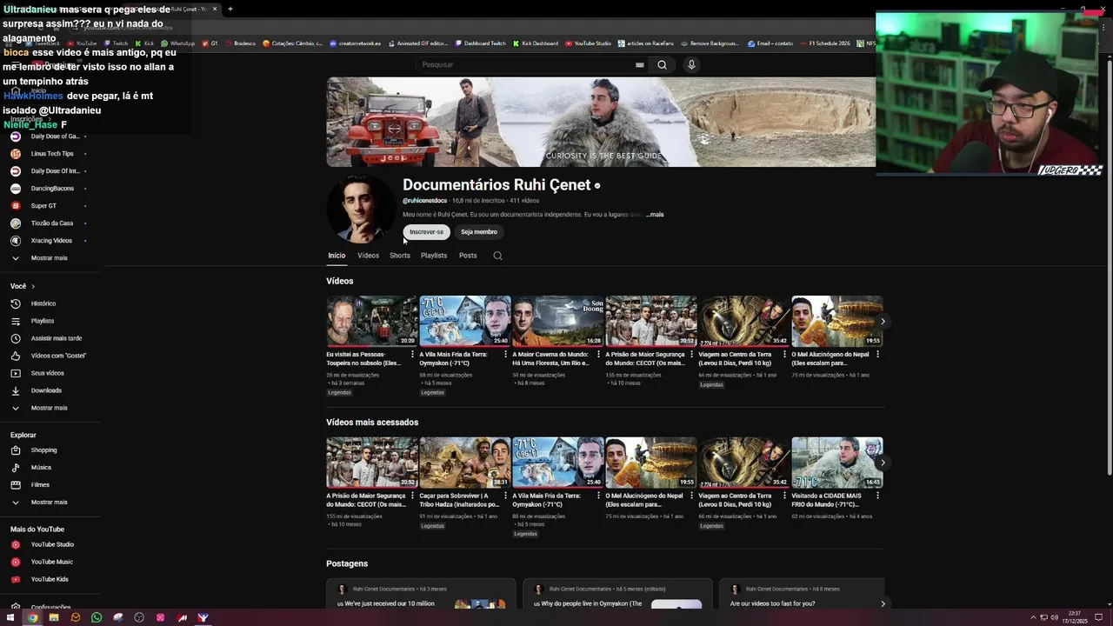Search within channel using the tab-row magnifier
The width and height of the screenshot is (1113, 626).
click(497, 256)
